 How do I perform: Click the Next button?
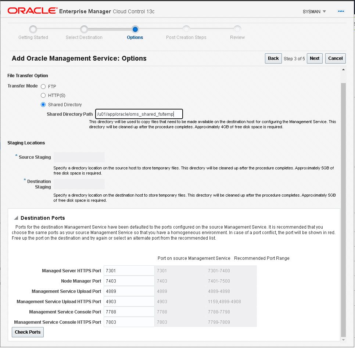315,58
